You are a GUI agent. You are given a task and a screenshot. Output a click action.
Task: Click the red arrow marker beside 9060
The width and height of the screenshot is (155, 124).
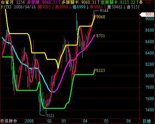coord(96,16)
